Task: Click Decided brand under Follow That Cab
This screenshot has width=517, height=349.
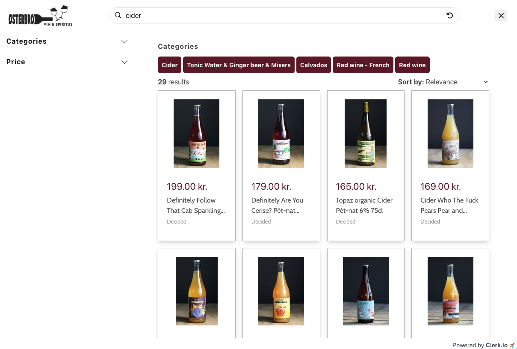Action: click(177, 222)
